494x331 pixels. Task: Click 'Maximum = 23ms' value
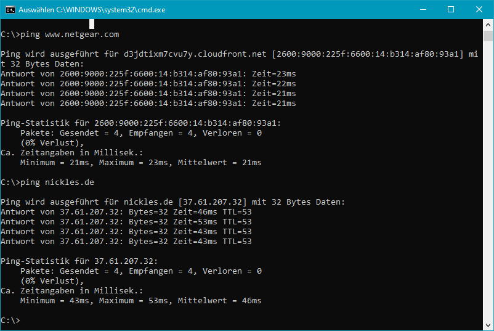click(x=134, y=163)
